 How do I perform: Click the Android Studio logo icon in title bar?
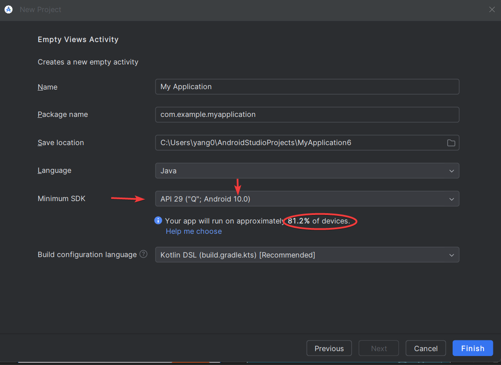coord(9,9)
